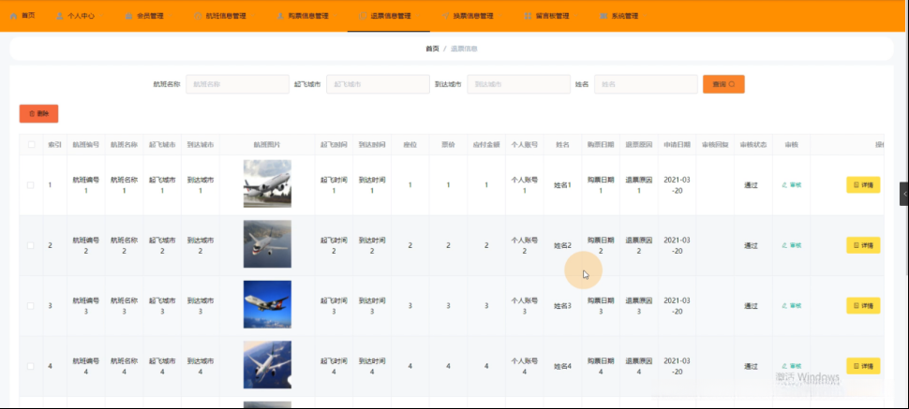
Task: Check the checkbox for row 2
Action: pyautogui.click(x=31, y=245)
